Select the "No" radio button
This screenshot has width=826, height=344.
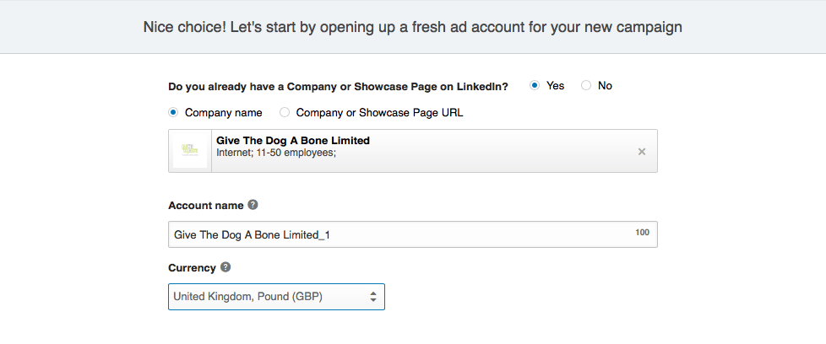coord(586,86)
